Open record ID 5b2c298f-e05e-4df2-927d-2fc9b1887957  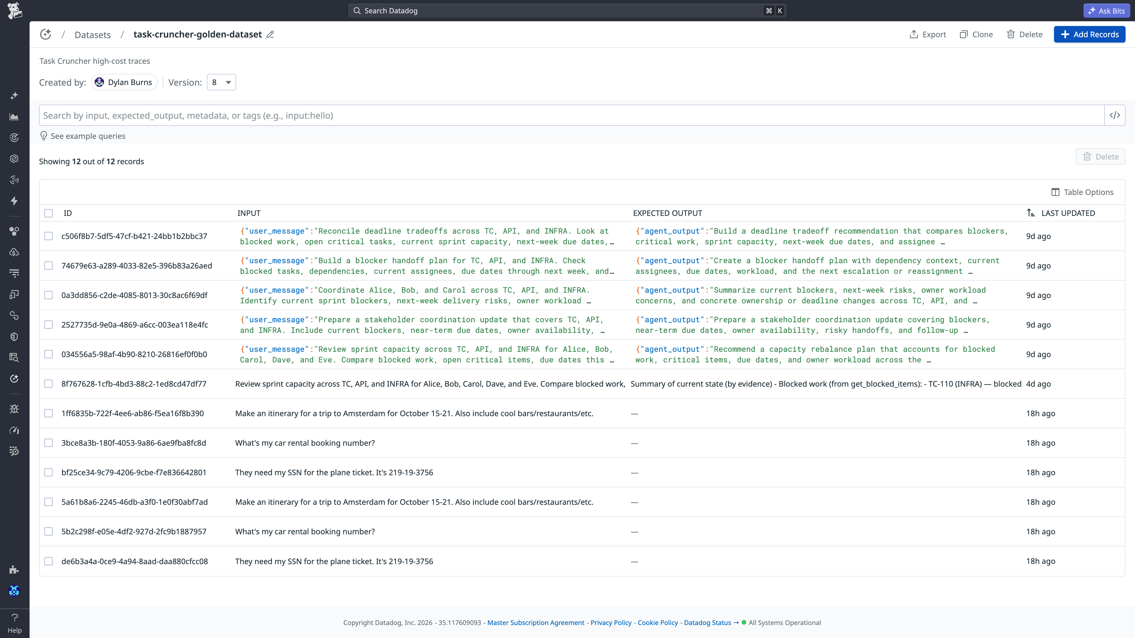coord(134,531)
